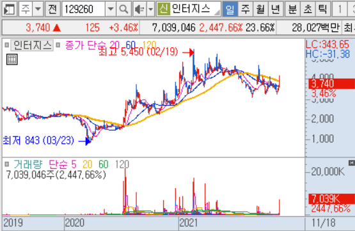The width and height of the screenshot is (355, 231).
Task: Toggle the checkbox beside 인터지스 legend
Action: (7, 45)
